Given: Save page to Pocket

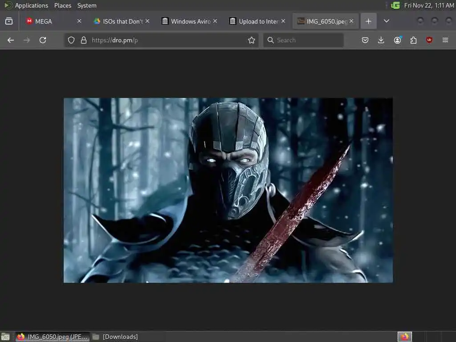Looking at the screenshot, I should click(x=365, y=40).
